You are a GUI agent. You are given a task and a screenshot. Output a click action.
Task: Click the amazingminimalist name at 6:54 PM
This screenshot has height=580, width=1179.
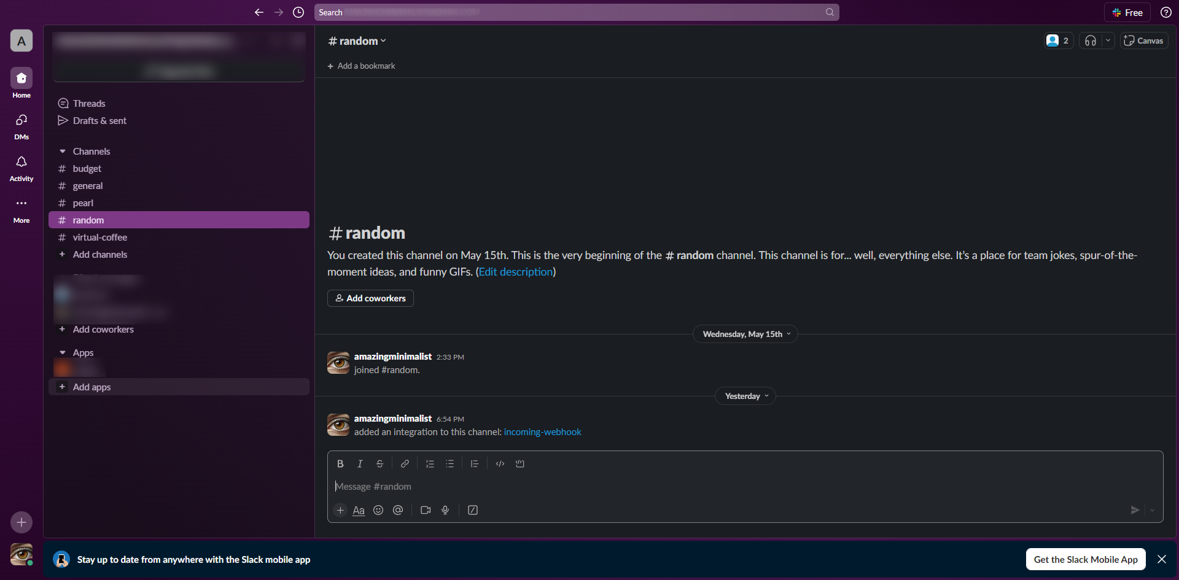(x=393, y=419)
